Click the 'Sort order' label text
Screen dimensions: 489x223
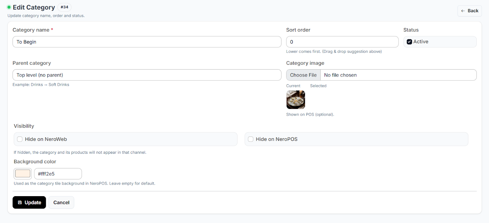pos(298,30)
